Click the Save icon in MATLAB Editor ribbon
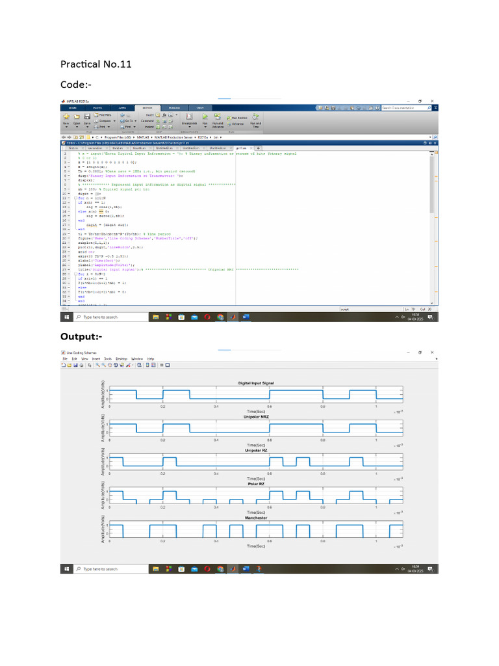Screen dimensions: 499x666 click(x=87, y=117)
